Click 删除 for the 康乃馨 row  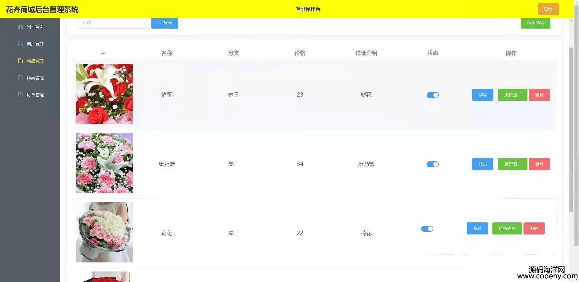(539, 164)
